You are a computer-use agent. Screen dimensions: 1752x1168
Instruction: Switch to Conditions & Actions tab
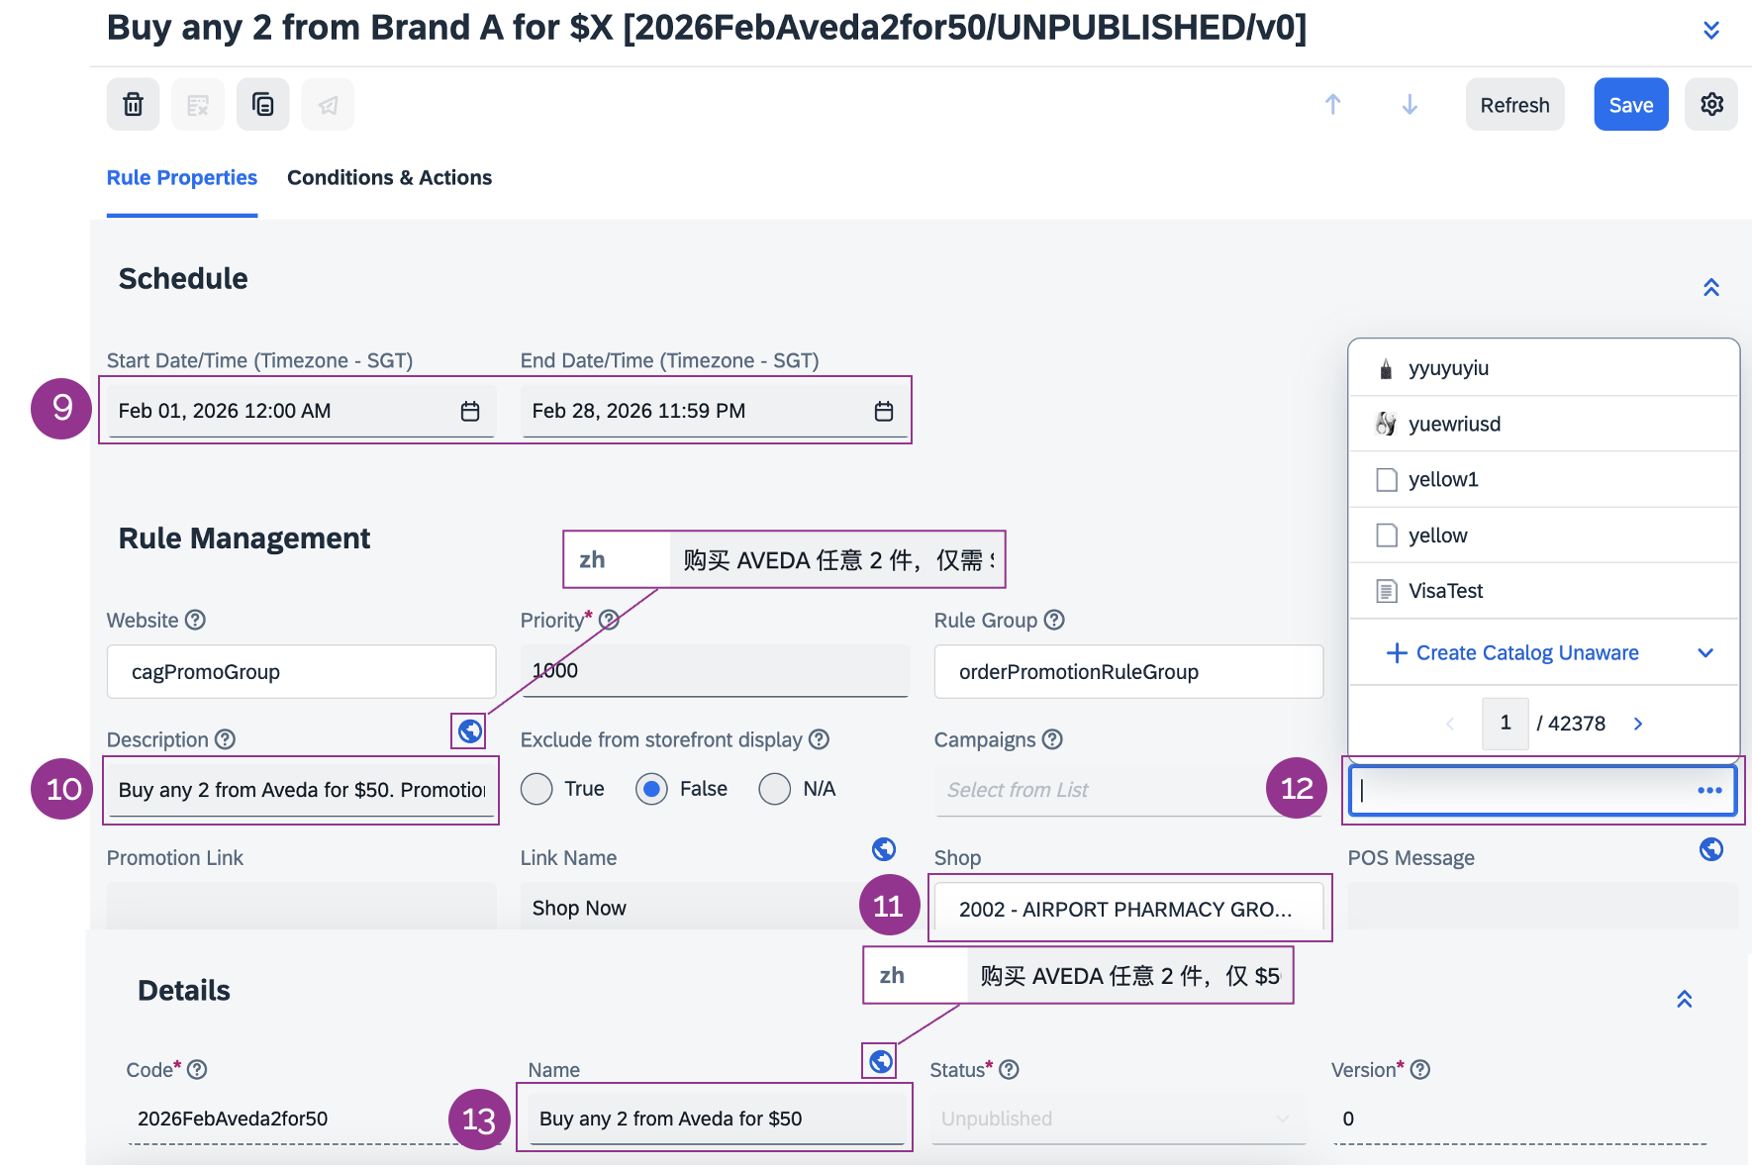click(x=389, y=177)
